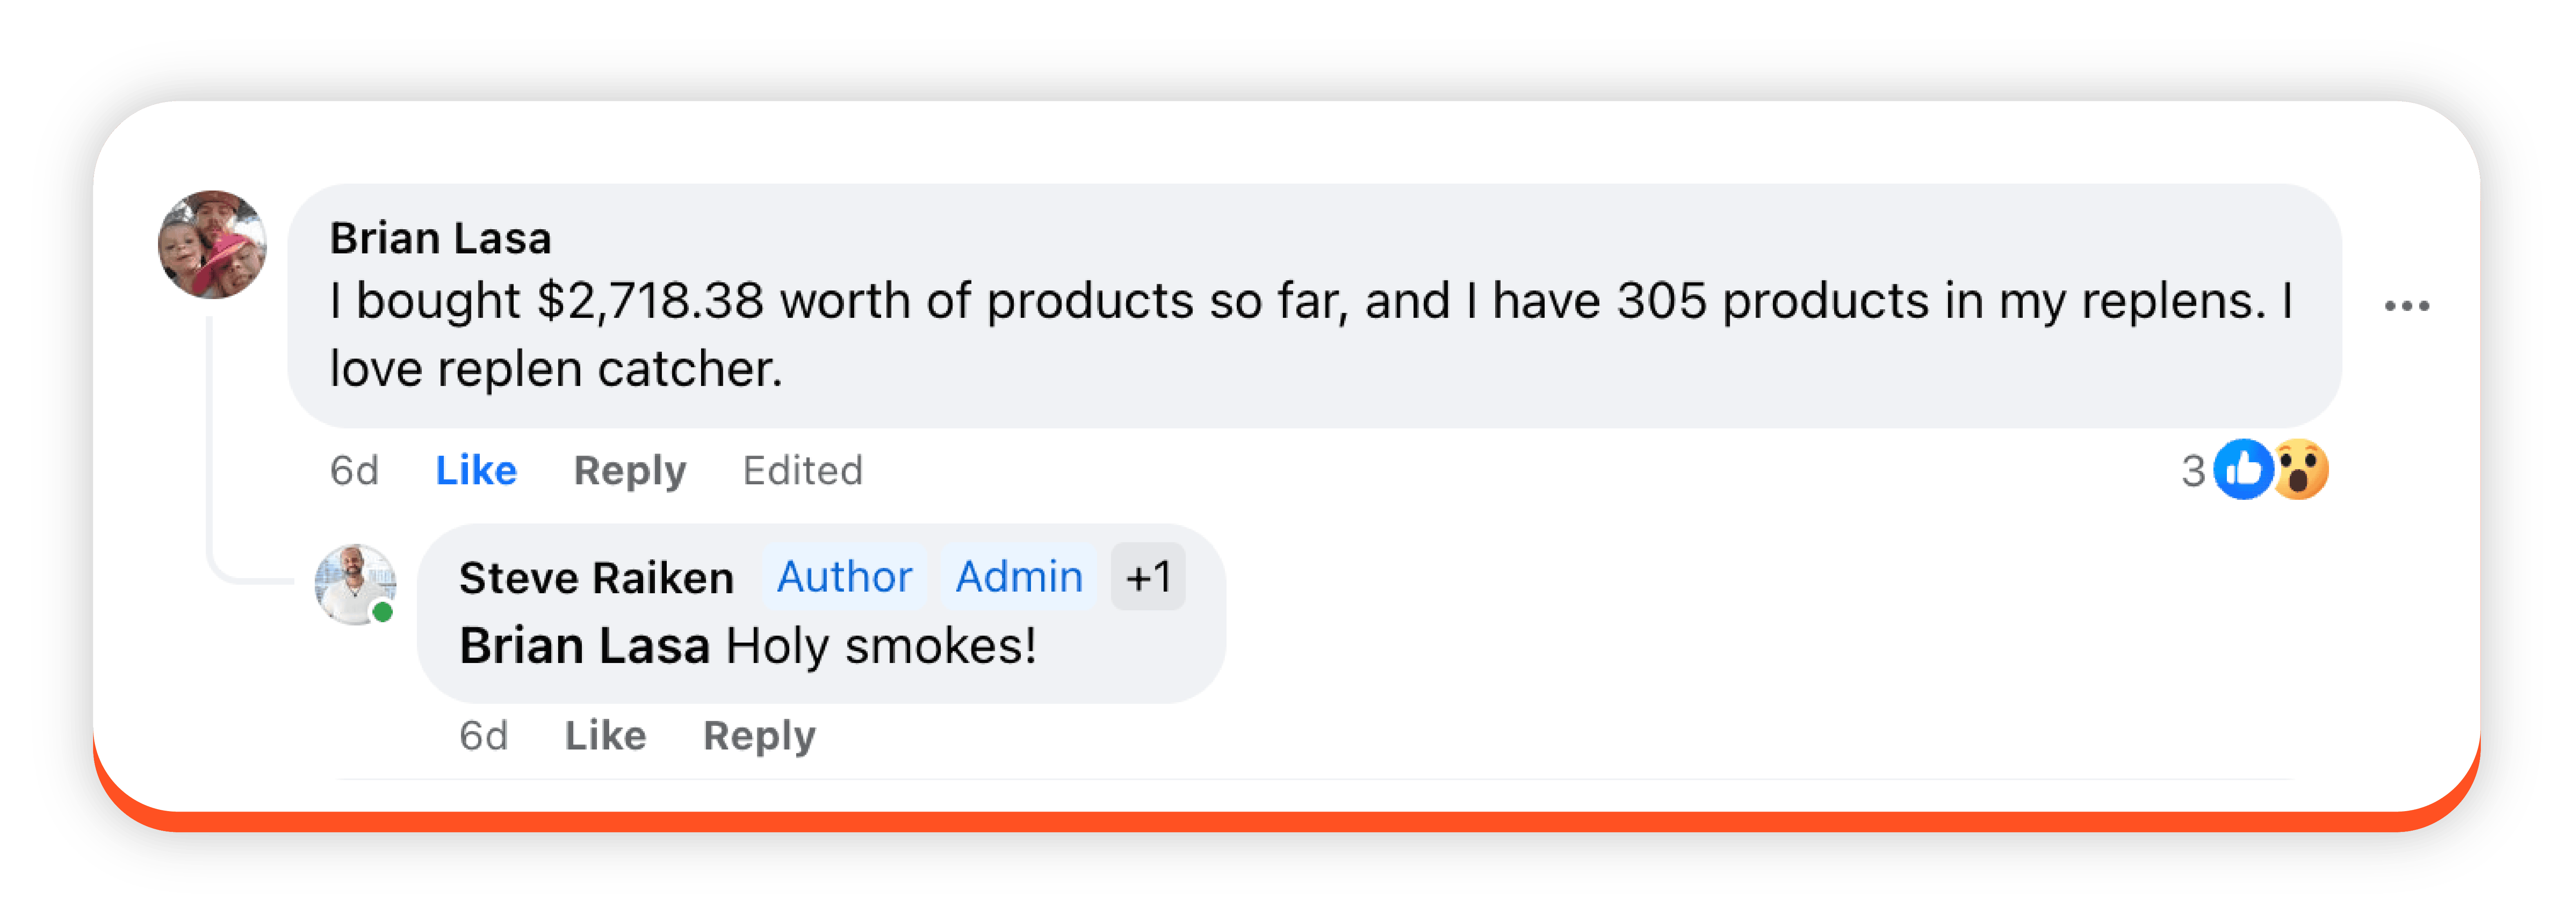Open Brian Lasa's name at comment top

[441, 239]
